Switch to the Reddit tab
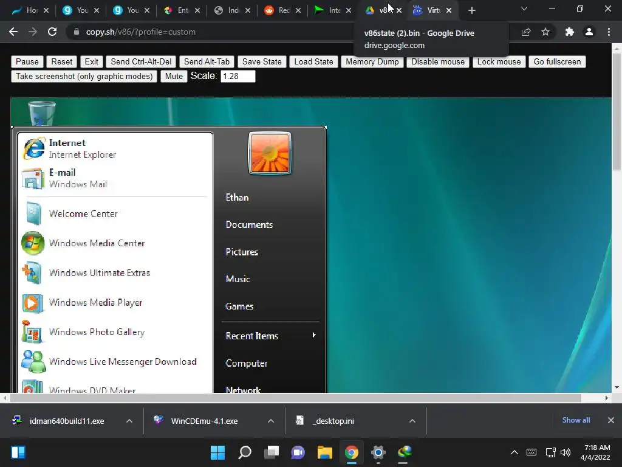Screen dimensions: 622x467 [282, 10]
